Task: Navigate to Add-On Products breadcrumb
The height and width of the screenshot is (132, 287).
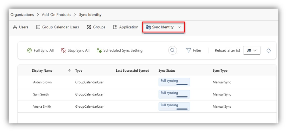Action: (x=56, y=14)
